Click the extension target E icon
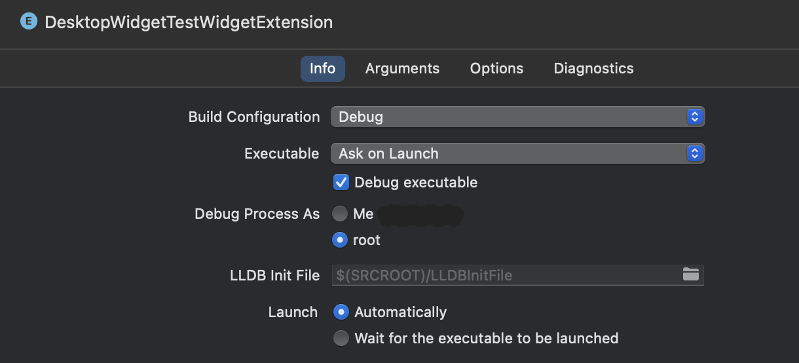799x363 pixels. [29, 22]
